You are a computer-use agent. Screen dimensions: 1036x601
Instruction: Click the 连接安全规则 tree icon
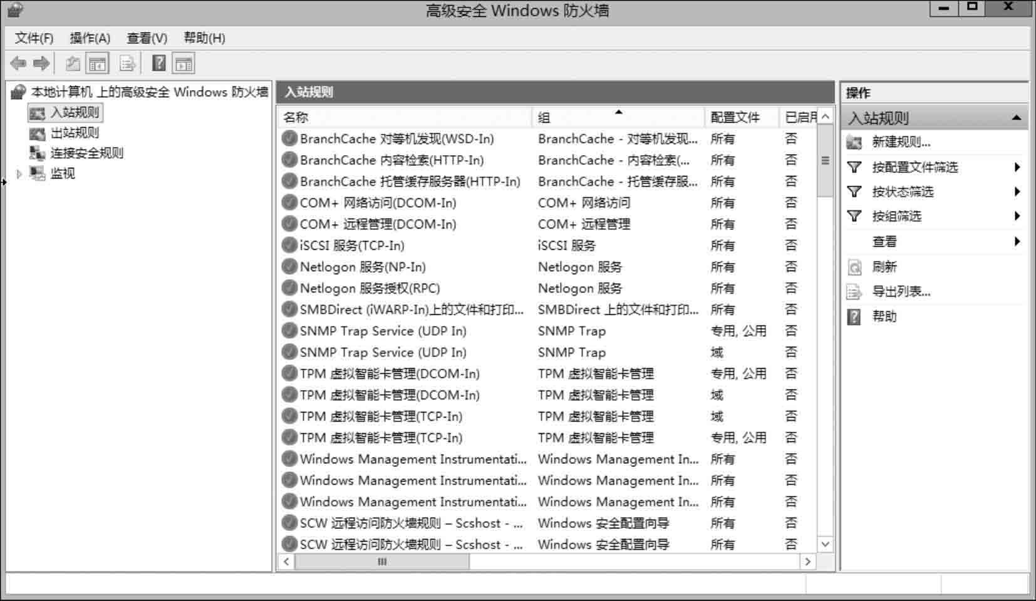tap(38, 153)
